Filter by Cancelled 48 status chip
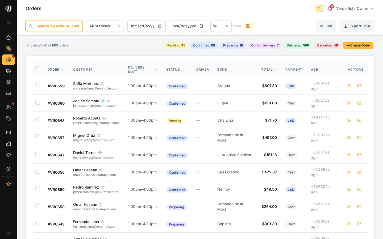 [327, 45]
